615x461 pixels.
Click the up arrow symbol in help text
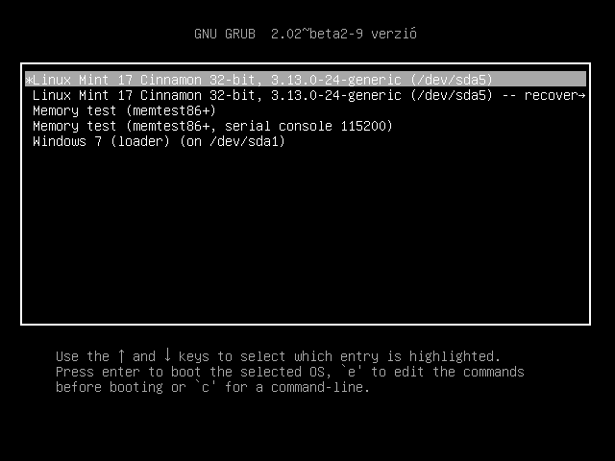121,356
